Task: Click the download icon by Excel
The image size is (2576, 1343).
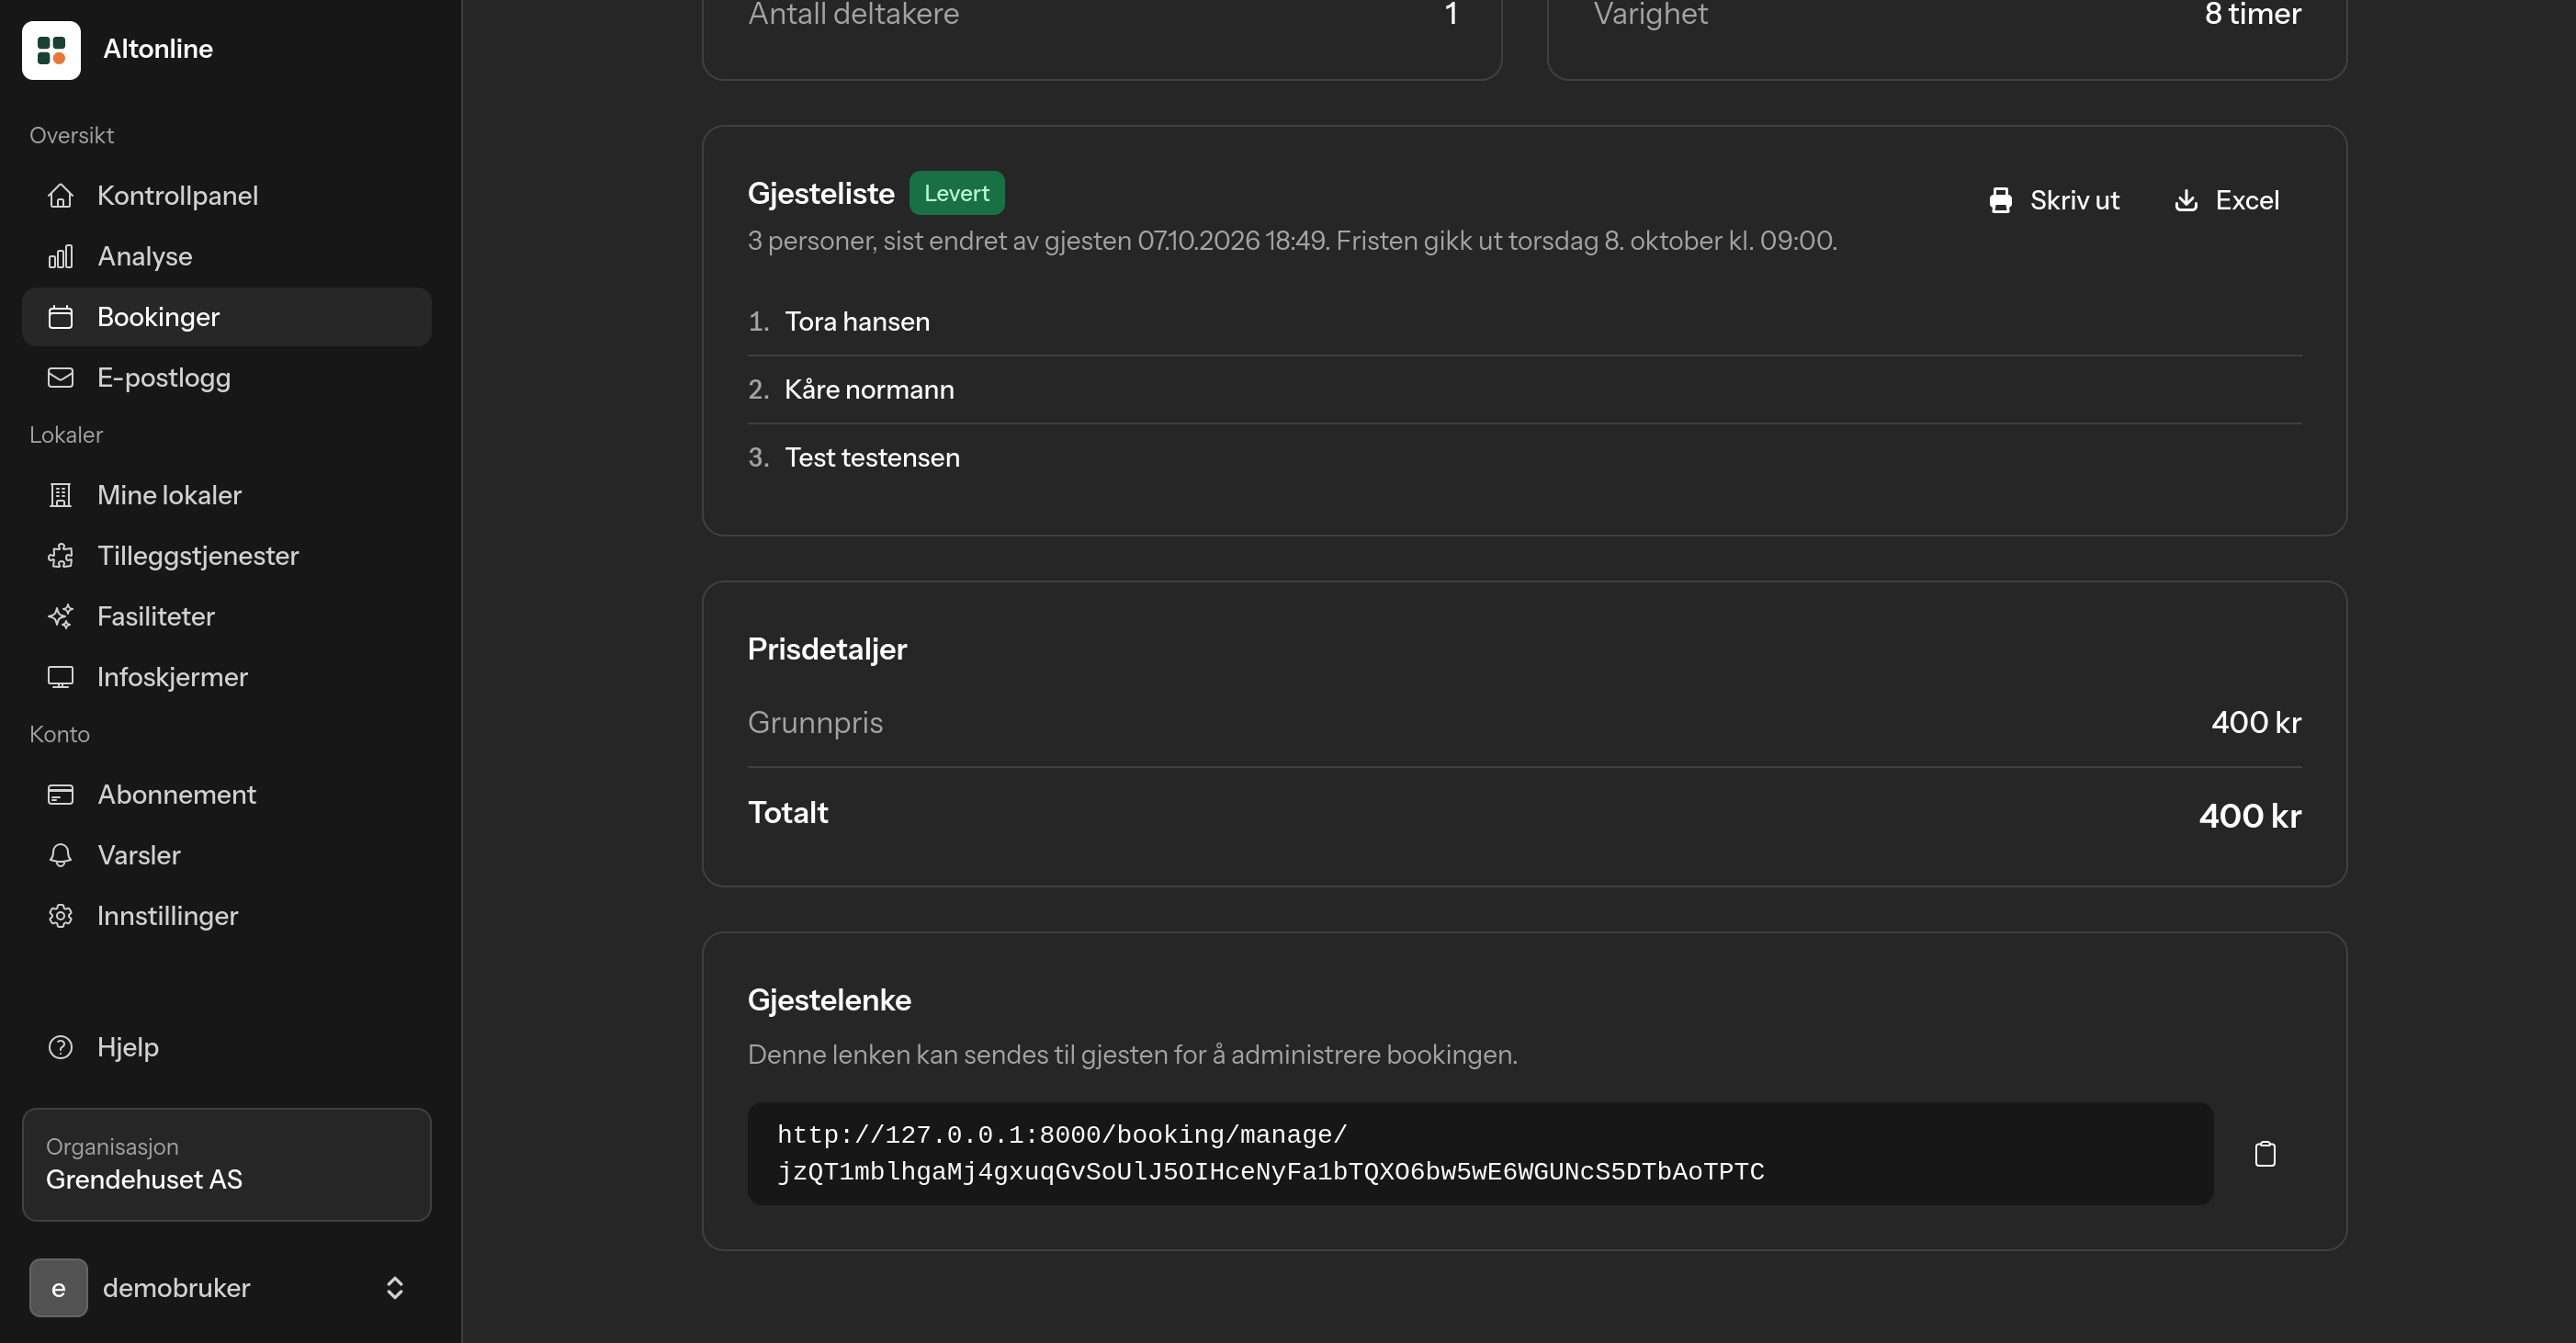Action: 2186,201
